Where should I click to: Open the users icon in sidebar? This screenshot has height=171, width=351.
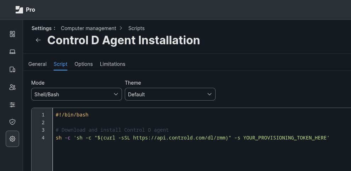pos(12,87)
